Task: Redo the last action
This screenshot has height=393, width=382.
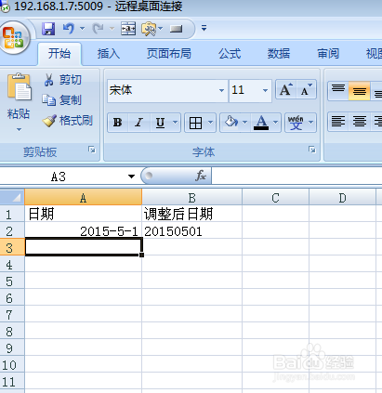Action: [99, 29]
